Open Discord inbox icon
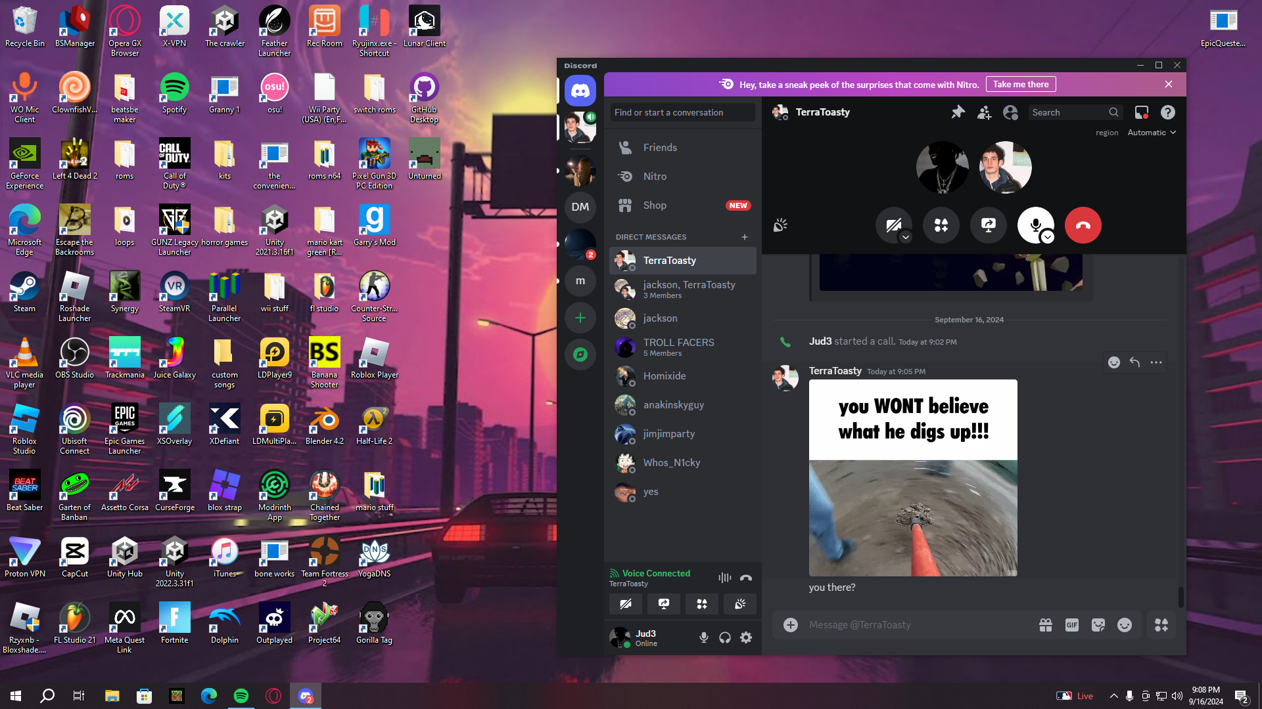This screenshot has height=709, width=1262. [1142, 112]
